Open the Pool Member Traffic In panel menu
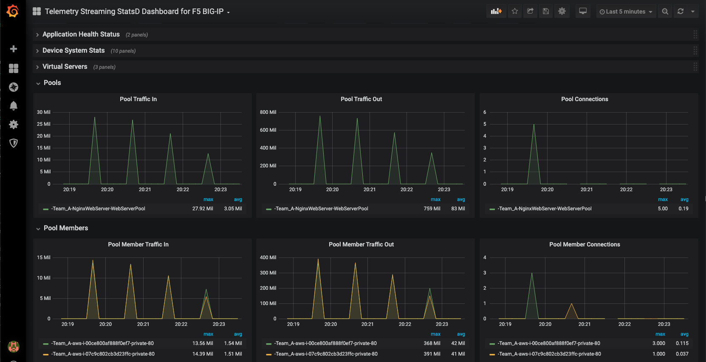The height and width of the screenshot is (362, 706). click(138, 244)
